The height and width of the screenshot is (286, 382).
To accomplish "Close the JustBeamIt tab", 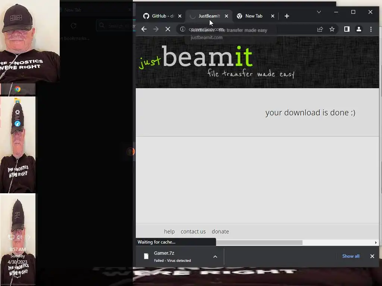I will pyautogui.click(x=226, y=16).
